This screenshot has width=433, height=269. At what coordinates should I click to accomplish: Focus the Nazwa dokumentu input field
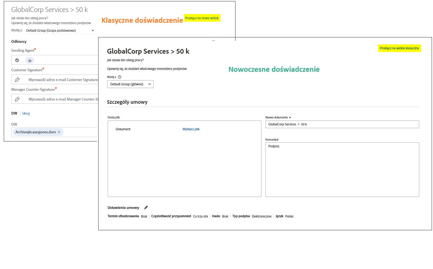click(x=342, y=124)
